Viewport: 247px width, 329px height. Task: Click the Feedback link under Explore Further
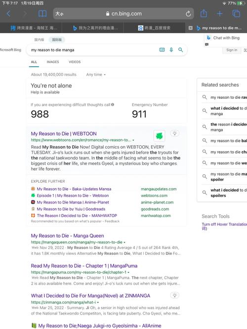coord(112,221)
